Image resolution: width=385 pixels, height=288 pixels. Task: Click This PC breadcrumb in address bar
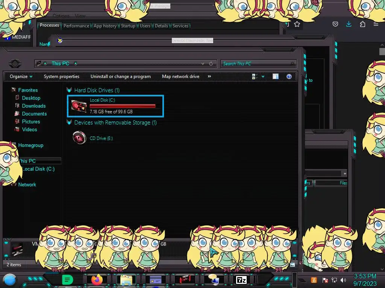click(x=60, y=63)
